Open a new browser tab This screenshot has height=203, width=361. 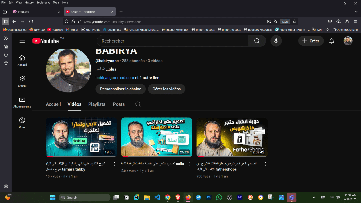tap(121, 12)
